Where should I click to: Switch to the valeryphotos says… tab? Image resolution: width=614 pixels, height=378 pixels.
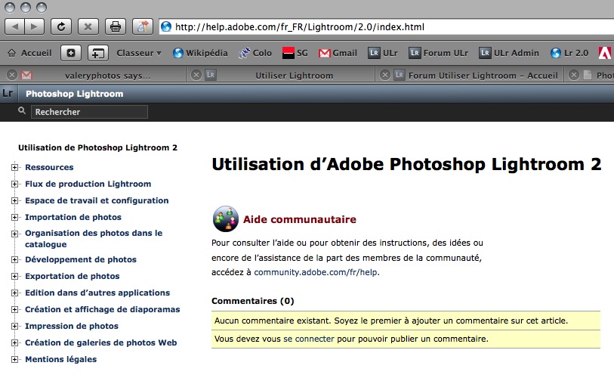click(x=107, y=76)
